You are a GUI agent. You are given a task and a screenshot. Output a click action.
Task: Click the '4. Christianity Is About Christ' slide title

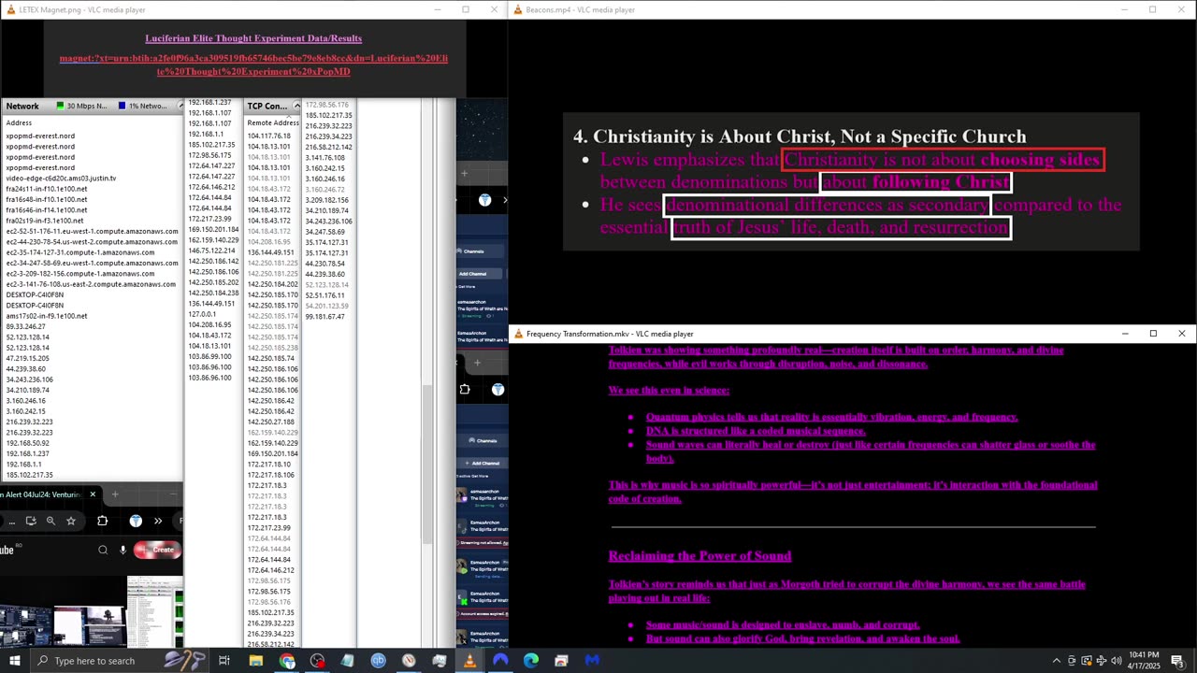(800, 136)
